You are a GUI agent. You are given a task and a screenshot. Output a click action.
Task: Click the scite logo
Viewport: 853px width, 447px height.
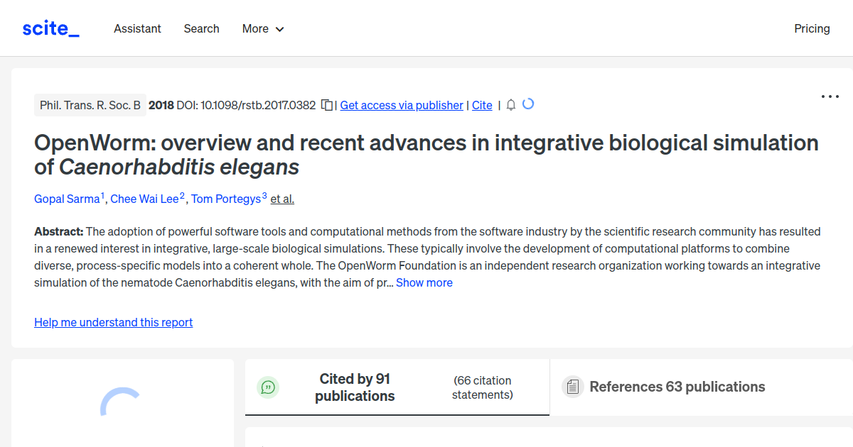click(x=50, y=28)
